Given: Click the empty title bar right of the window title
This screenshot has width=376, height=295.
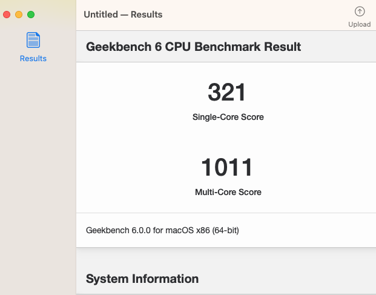Looking at the screenshot, I should [x=254, y=15].
